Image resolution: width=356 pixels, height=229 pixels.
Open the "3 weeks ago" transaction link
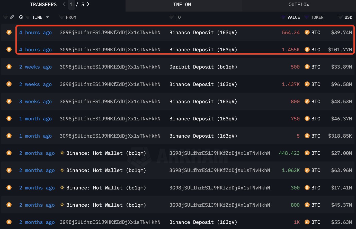(x=35, y=102)
